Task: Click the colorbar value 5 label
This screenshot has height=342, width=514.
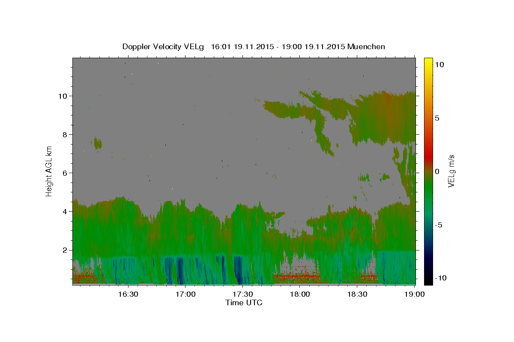Action: coord(437,118)
